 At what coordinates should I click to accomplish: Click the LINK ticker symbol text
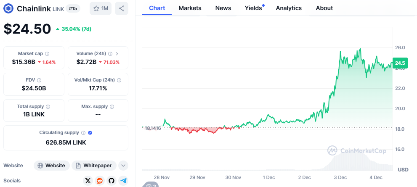[58, 9]
